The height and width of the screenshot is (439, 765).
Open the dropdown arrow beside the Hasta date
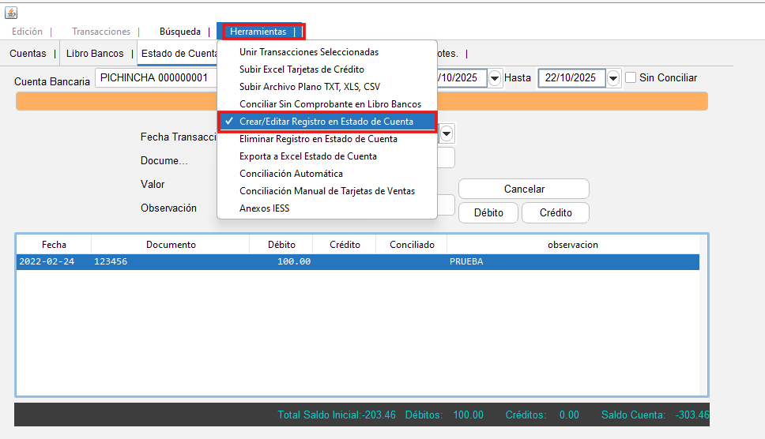pos(613,78)
